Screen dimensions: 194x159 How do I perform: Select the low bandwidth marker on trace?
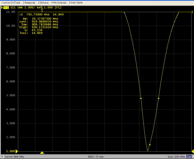point(141,98)
